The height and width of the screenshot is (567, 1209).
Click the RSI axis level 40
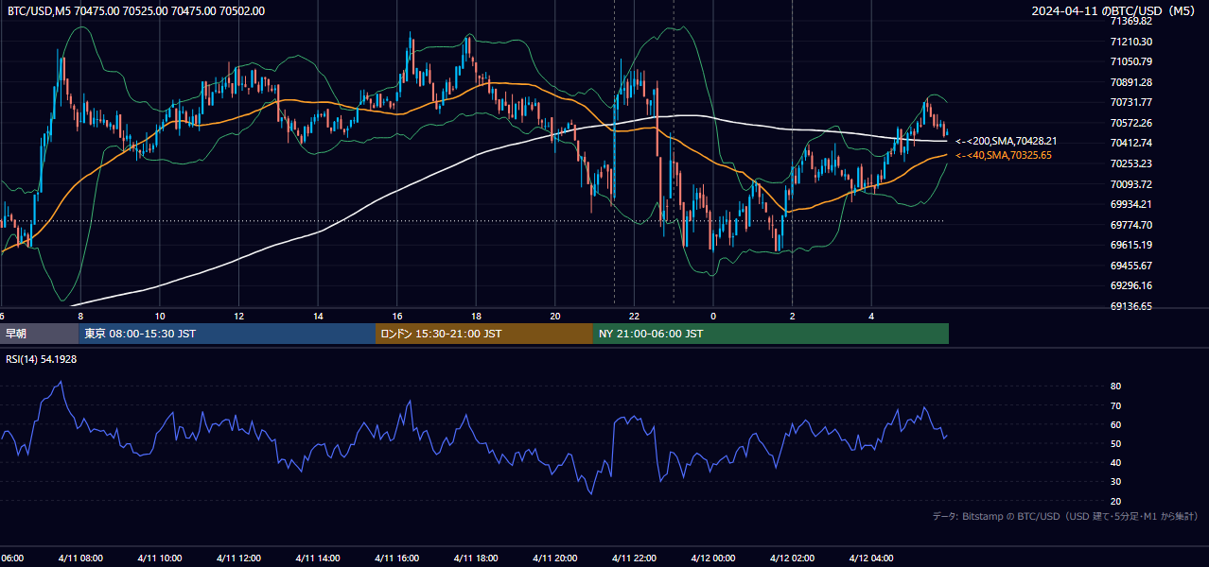1115,462
